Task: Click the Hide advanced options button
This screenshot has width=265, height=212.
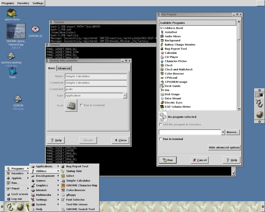Action: pos(224,148)
